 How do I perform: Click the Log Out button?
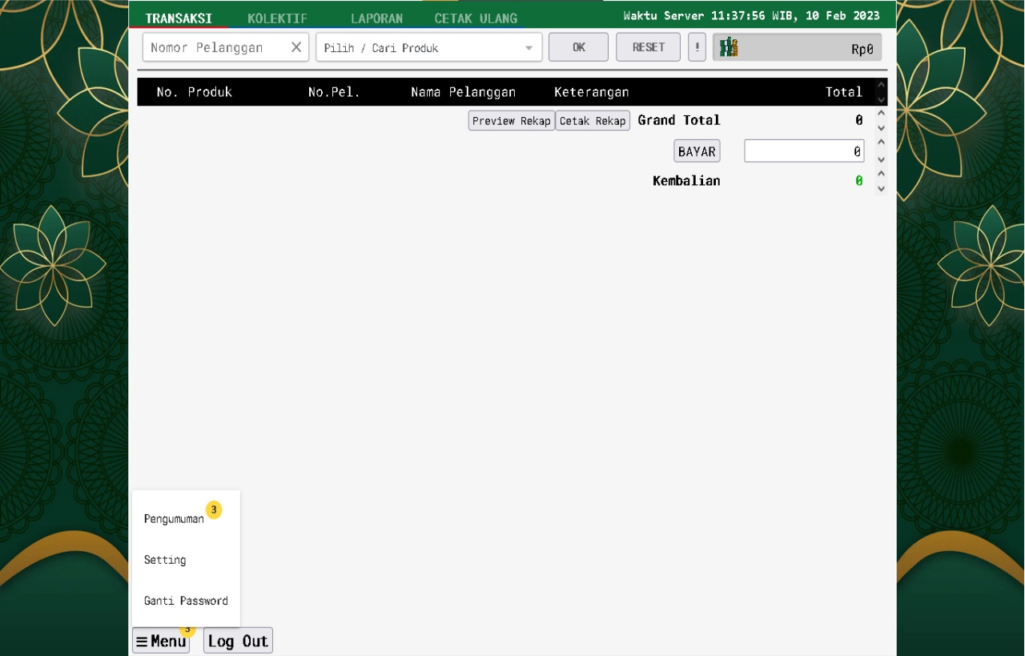pos(238,641)
